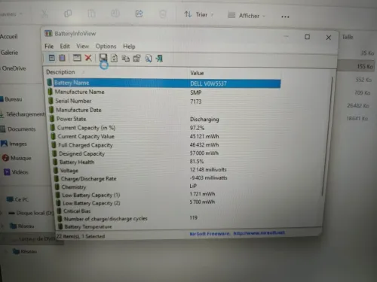Open Documents folder in sidebar

[x=18, y=129]
